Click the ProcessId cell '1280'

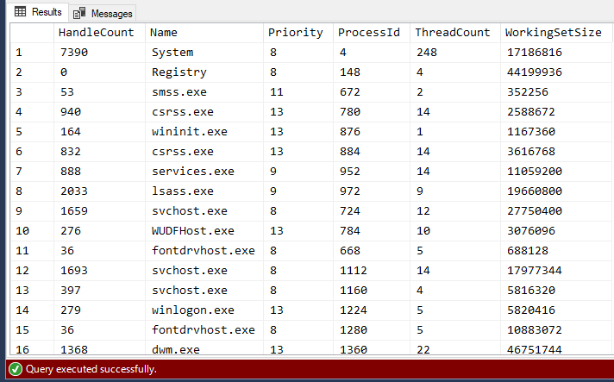(372, 330)
